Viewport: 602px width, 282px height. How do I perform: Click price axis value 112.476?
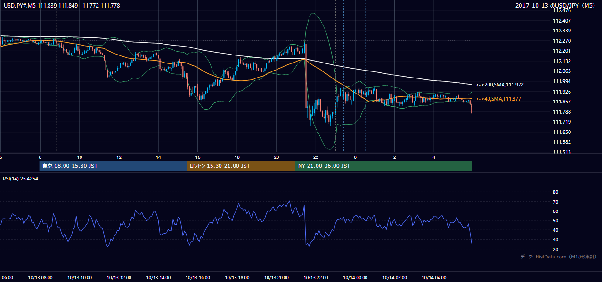coord(561,10)
